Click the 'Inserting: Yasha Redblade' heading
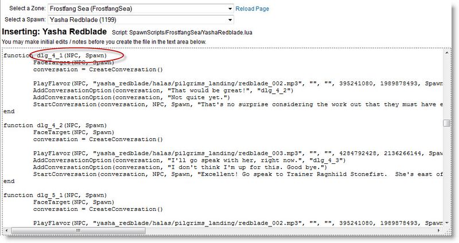Screen dimensions: 459x243 pyautogui.click(x=54, y=32)
